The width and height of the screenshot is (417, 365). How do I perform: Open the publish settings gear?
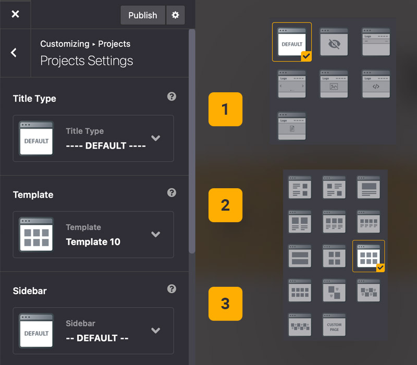click(175, 15)
